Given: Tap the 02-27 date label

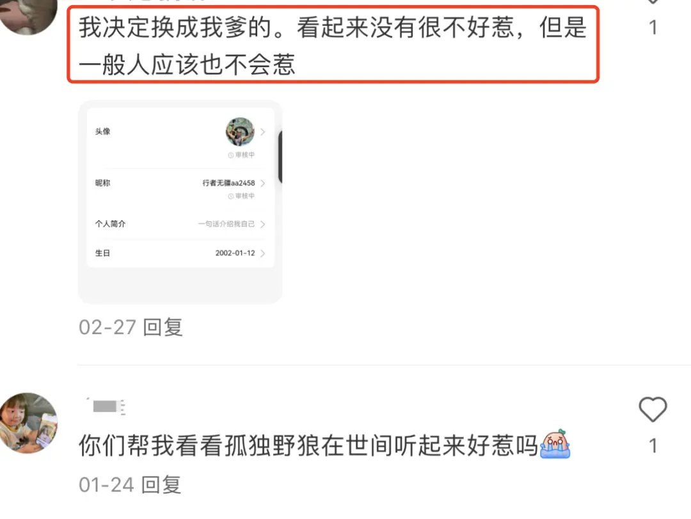Looking at the screenshot, I should (x=107, y=327).
